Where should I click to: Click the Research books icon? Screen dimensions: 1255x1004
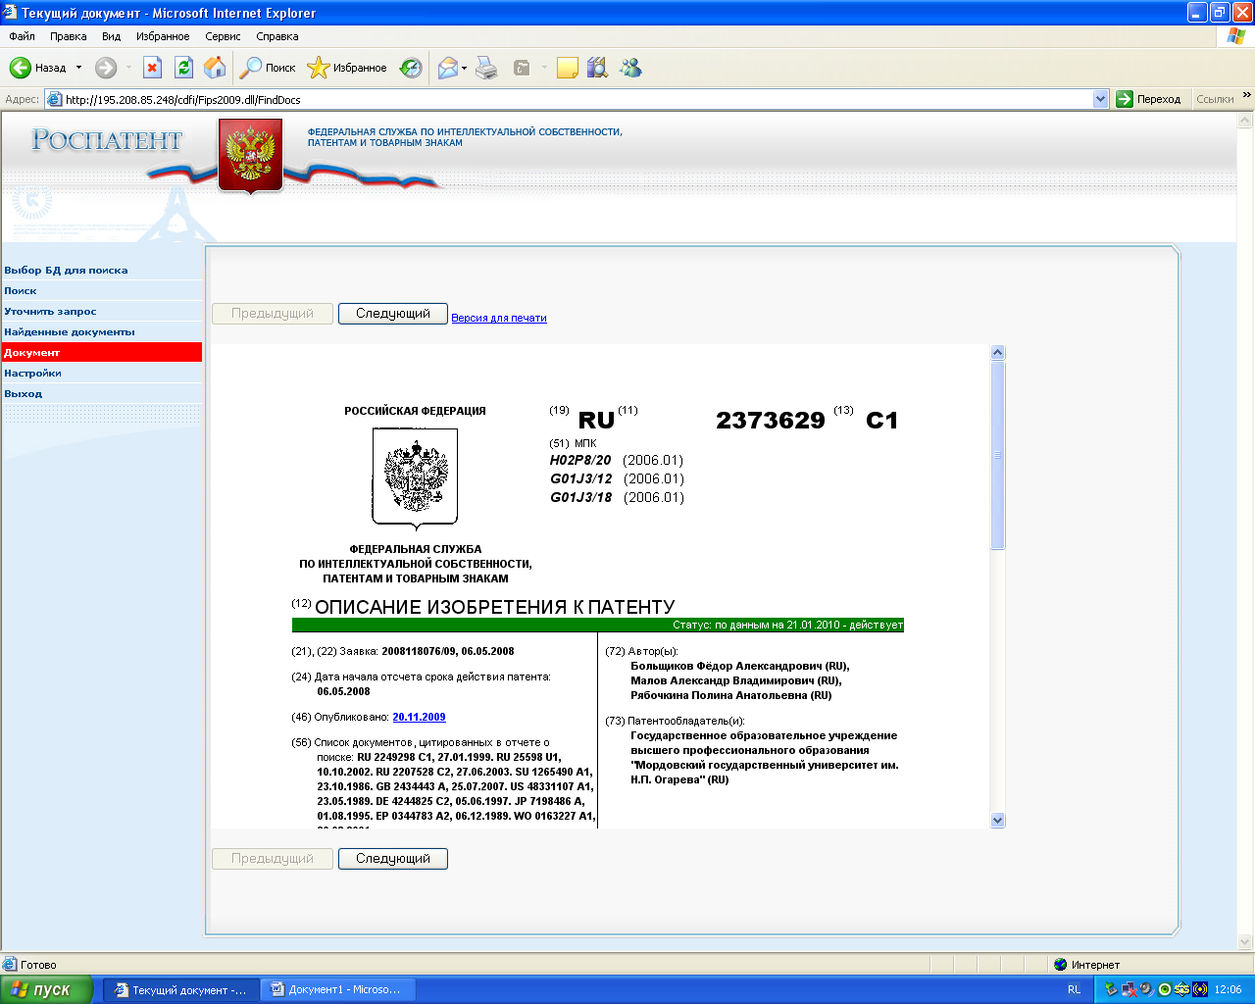tap(597, 68)
